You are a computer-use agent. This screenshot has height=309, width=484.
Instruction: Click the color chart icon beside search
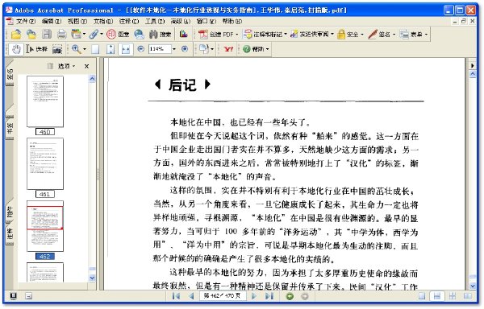pos(184,34)
